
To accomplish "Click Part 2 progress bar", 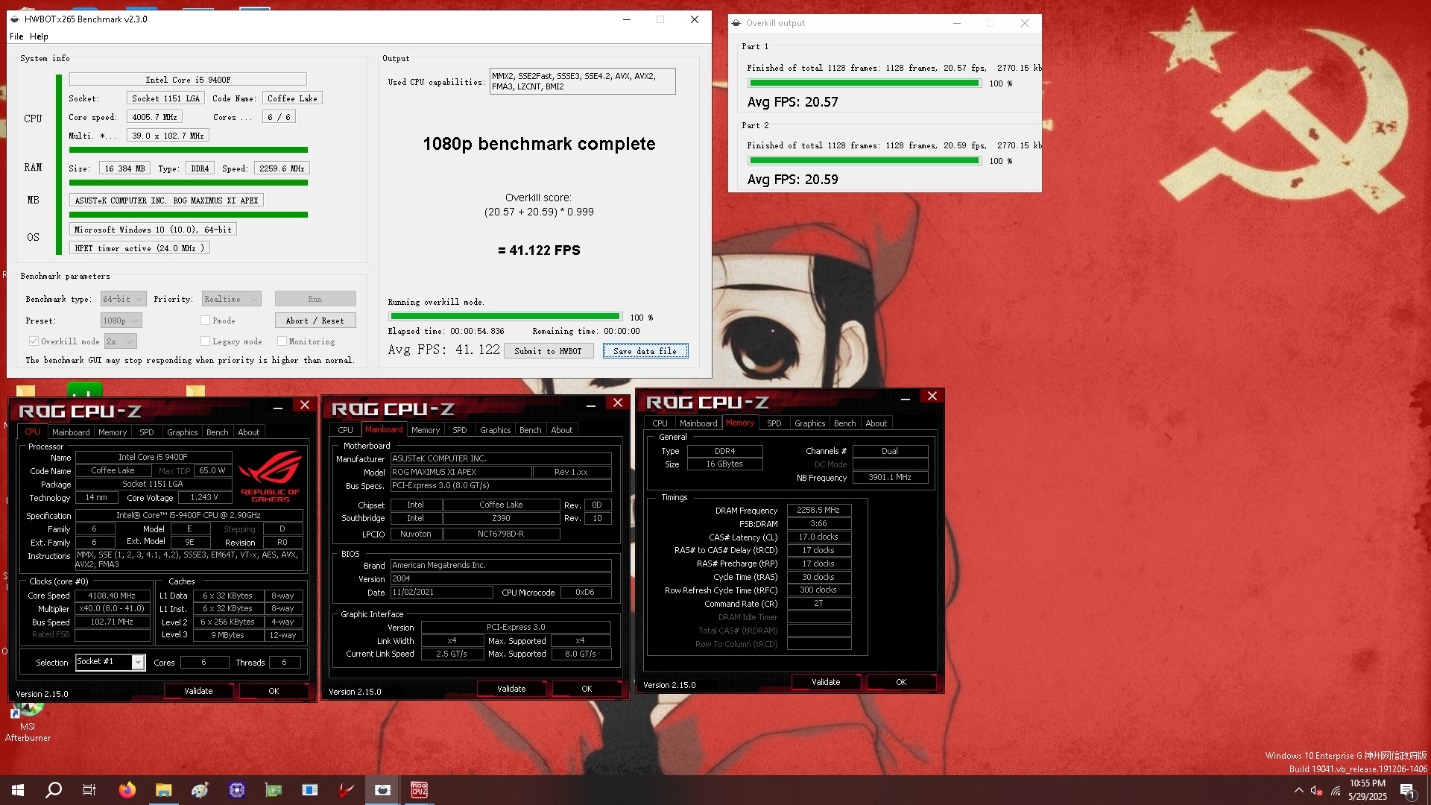I will click(x=865, y=161).
